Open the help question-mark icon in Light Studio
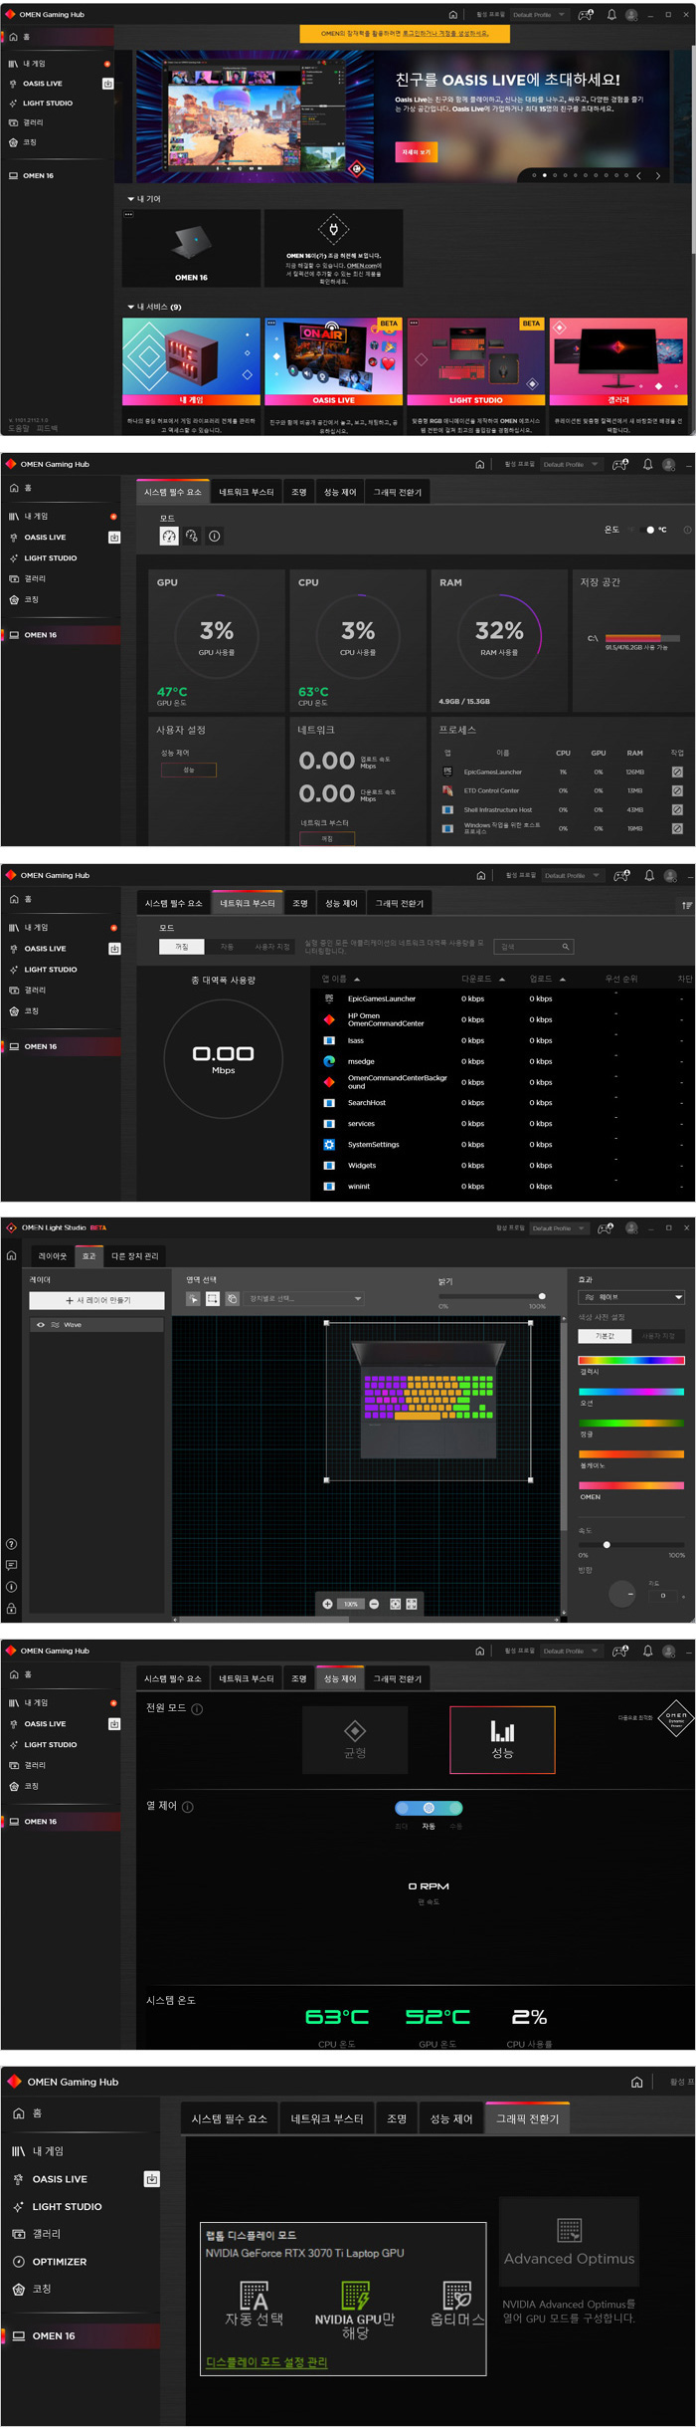 [x=11, y=1544]
